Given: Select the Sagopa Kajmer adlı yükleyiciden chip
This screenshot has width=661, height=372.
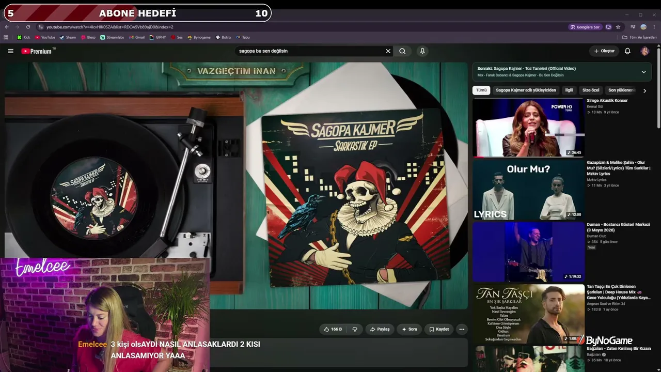Looking at the screenshot, I should (526, 90).
